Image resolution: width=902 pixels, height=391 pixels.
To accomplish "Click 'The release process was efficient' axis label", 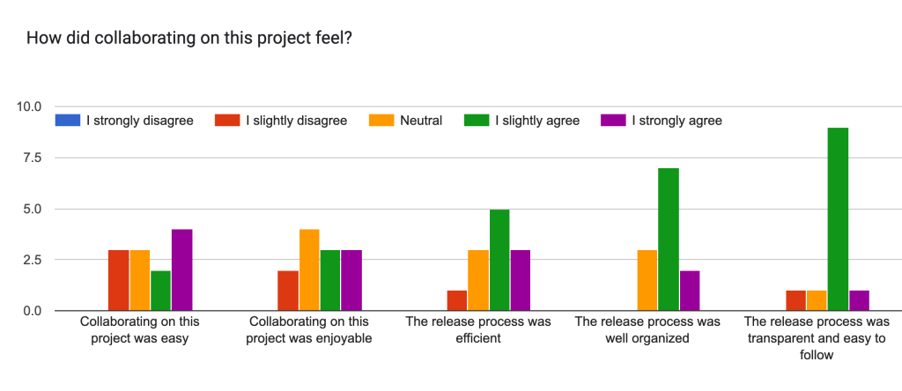I will [478, 330].
